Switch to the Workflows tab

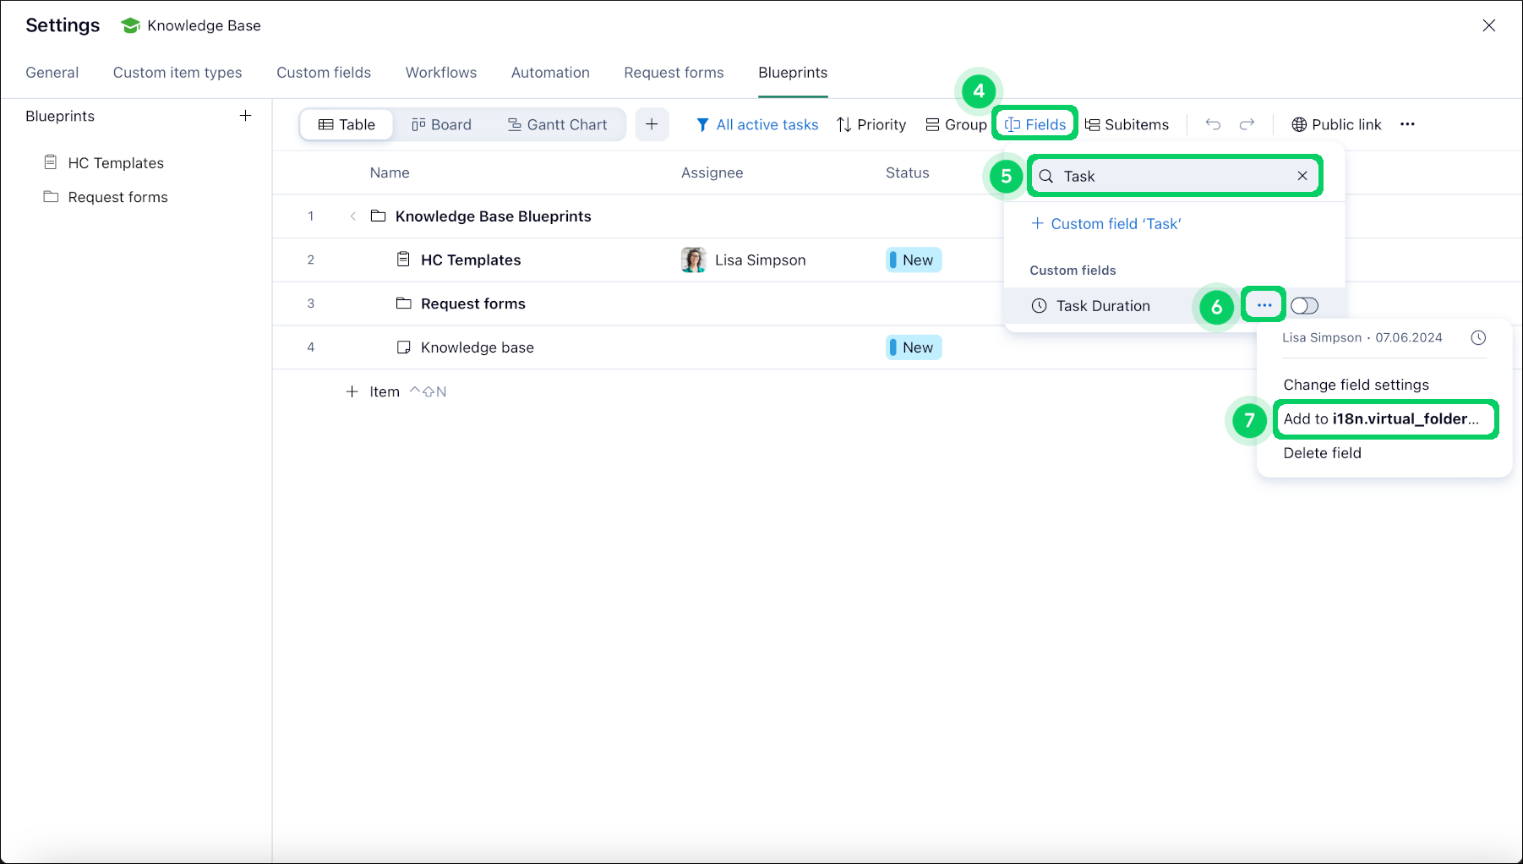click(x=440, y=73)
